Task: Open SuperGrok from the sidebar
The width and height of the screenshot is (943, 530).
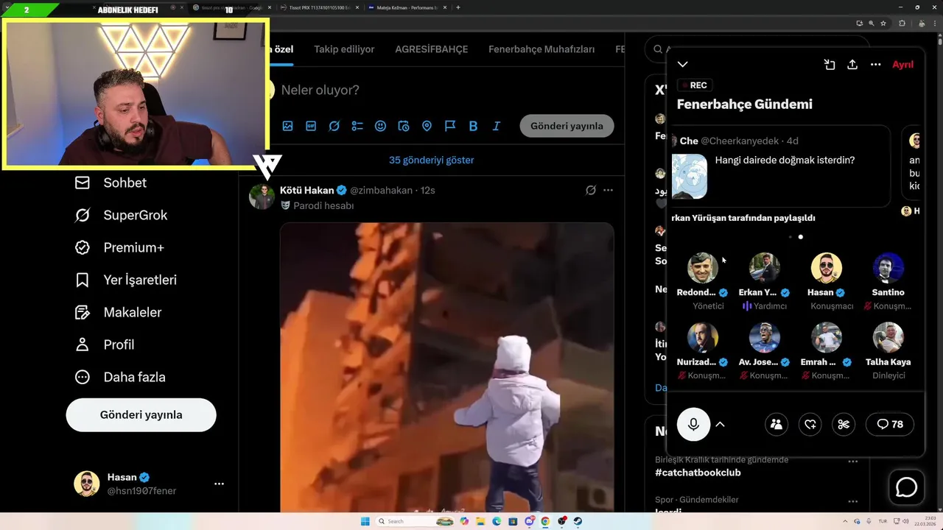Action: point(121,215)
